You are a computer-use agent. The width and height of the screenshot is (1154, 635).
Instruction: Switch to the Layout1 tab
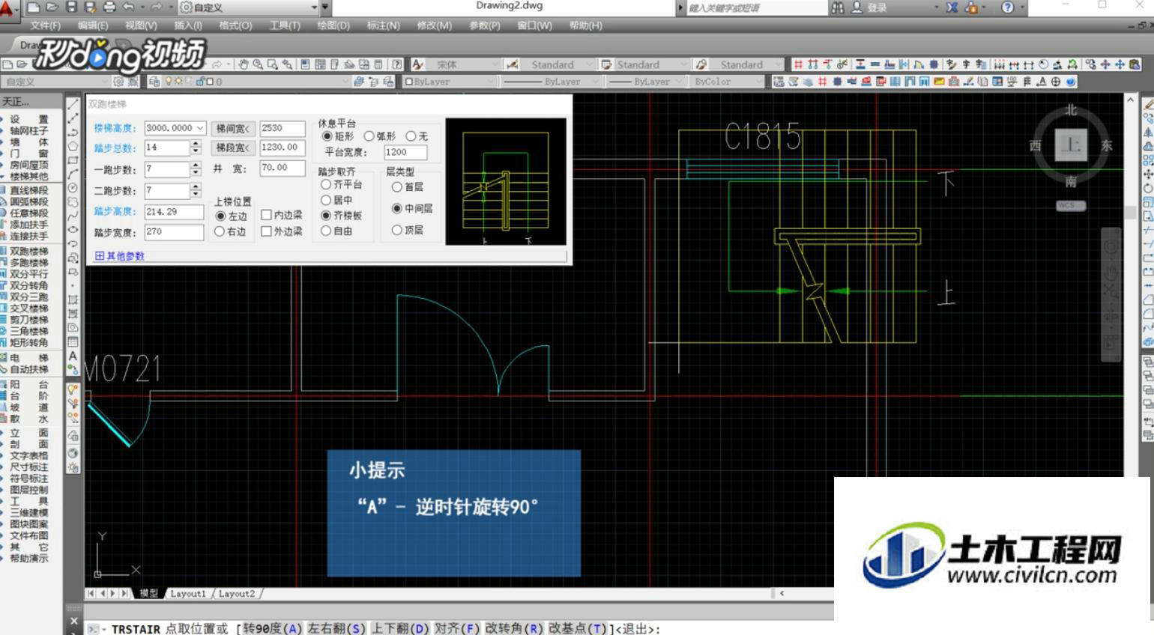[187, 594]
